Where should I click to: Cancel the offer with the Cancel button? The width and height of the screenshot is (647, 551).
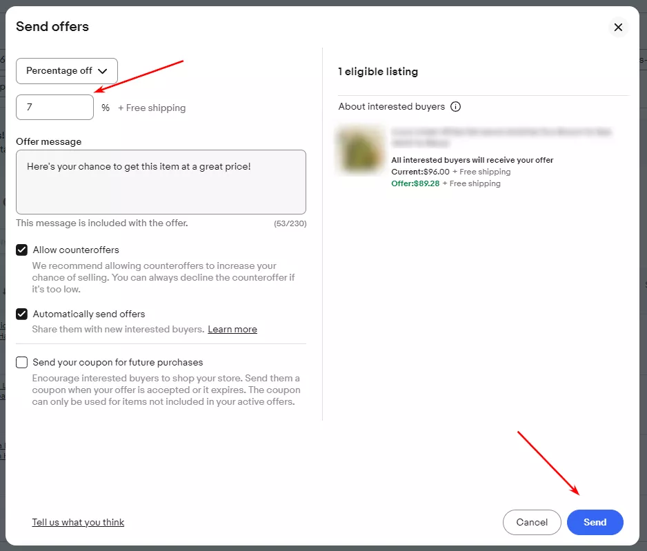coord(531,522)
